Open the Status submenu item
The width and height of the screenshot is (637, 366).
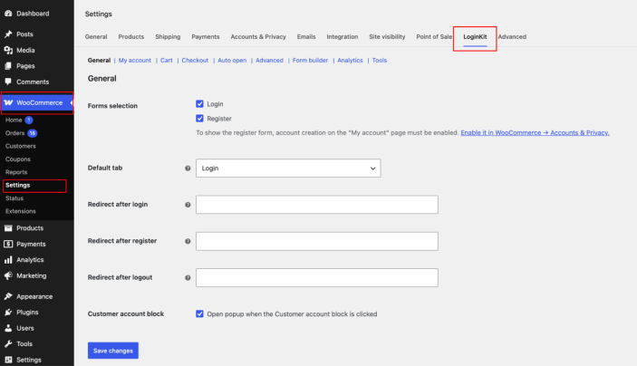(x=14, y=197)
